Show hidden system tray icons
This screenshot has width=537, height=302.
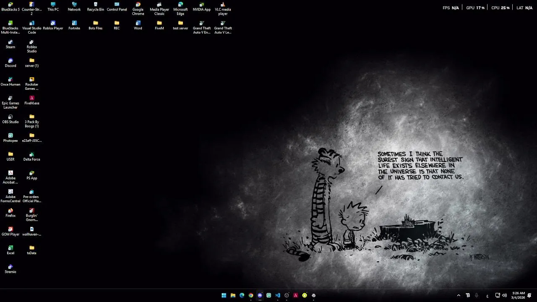tap(459, 296)
